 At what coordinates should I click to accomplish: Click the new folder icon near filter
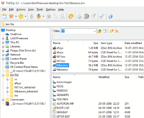pos(112,31)
